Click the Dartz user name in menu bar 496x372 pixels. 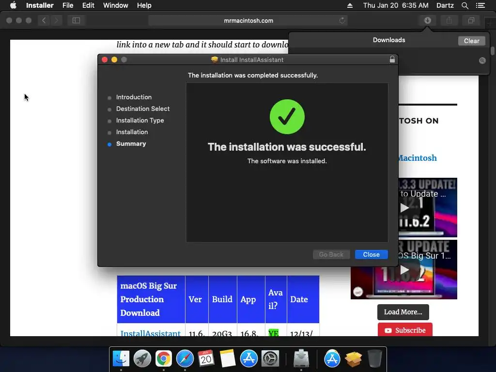point(445,5)
